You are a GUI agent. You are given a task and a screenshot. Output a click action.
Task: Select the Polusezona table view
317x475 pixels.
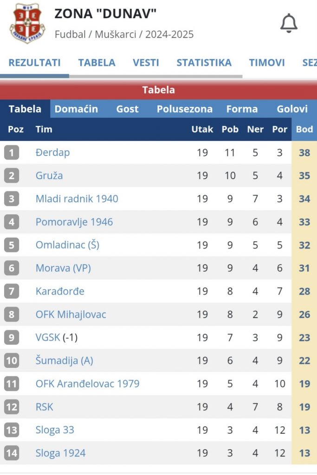[x=185, y=109]
